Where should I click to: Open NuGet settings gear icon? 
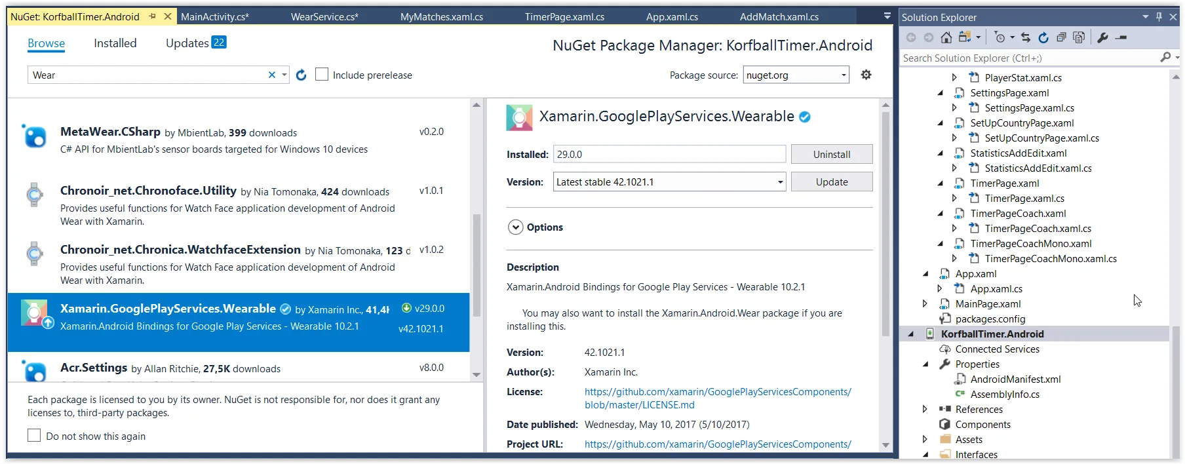click(x=866, y=75)
